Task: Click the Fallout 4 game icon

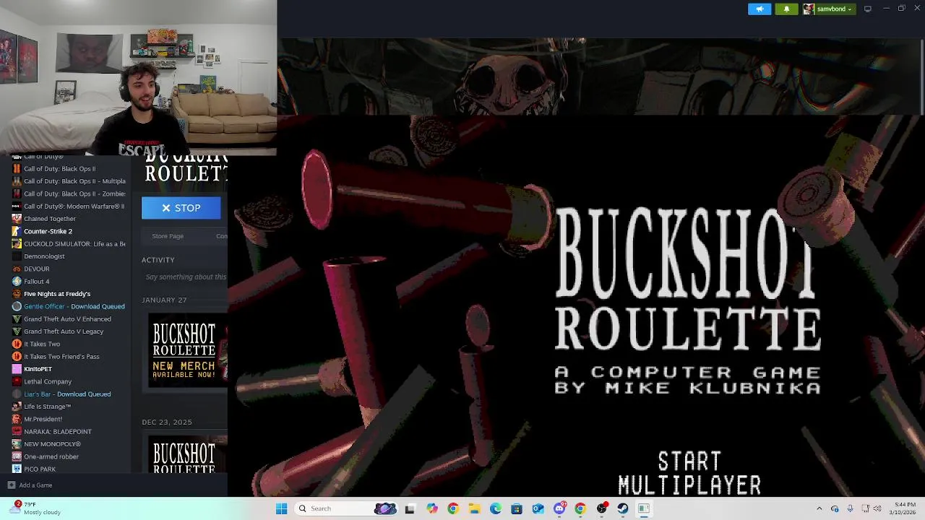Action: coord(17,282)
